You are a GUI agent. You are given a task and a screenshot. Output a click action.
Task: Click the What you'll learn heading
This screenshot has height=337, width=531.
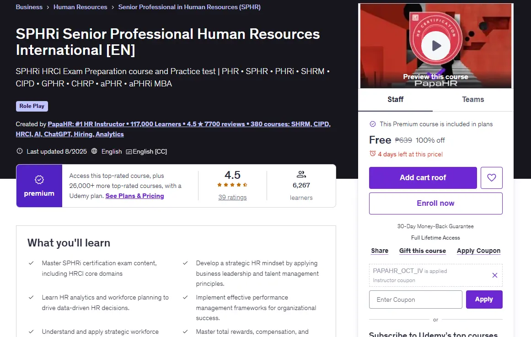click(x=69, y=243)
